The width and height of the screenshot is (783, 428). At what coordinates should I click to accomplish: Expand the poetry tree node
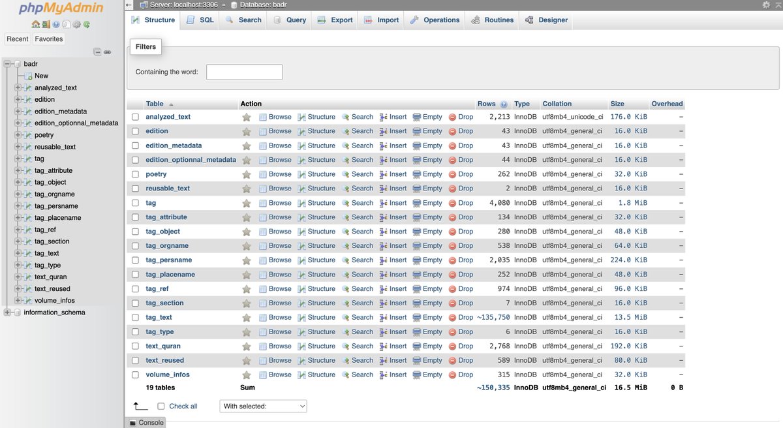pos(18,135)
